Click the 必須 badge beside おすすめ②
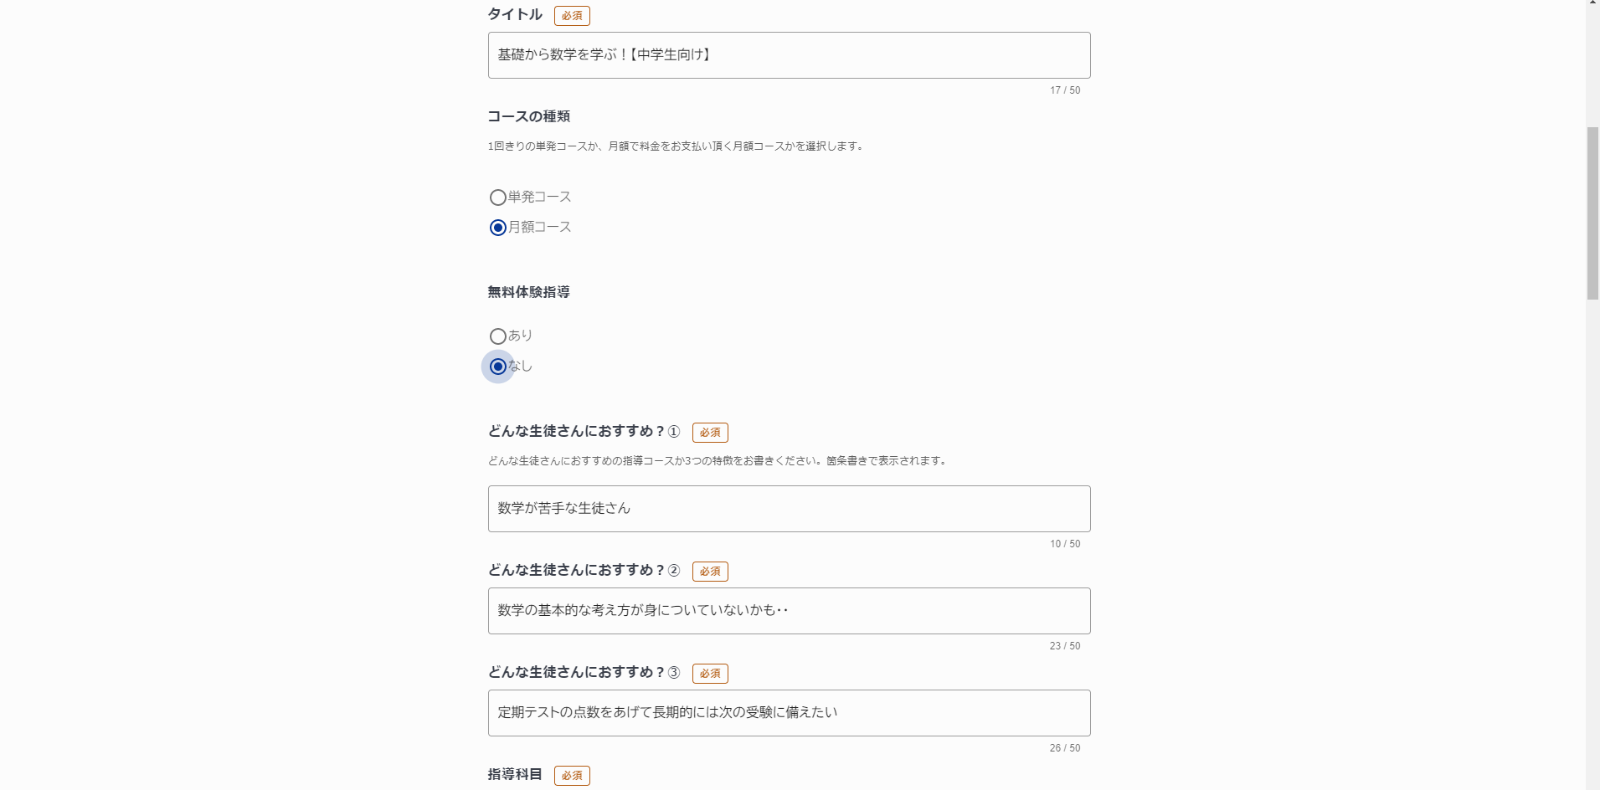The width and height of the screenshot is (1600, 790). tap(710, 572)
